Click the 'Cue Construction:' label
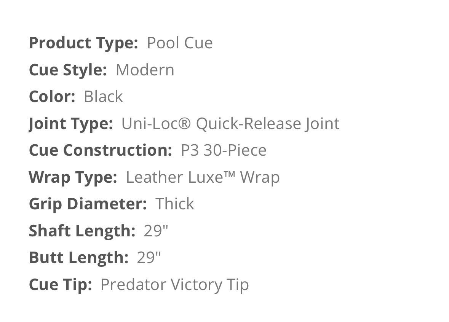This screenshot has height=322, width=449. tap(100, 150)
